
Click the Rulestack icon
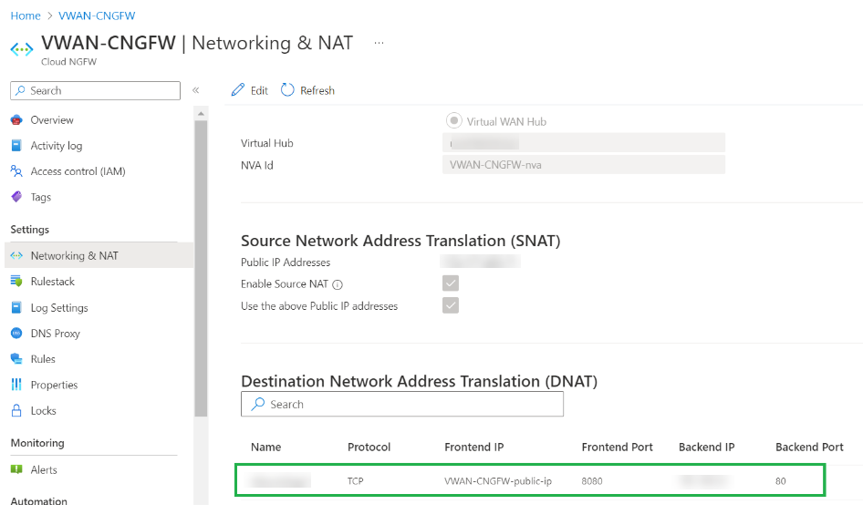click(16, 282)
